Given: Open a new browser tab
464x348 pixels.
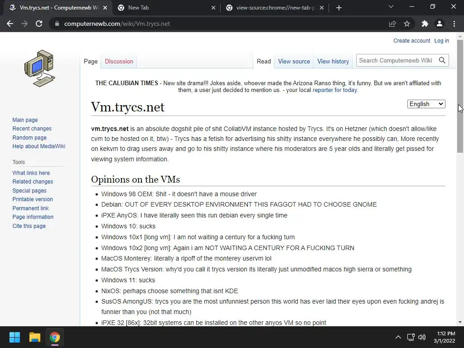Looking at the screenshot, I should click(x=339, y=8).
